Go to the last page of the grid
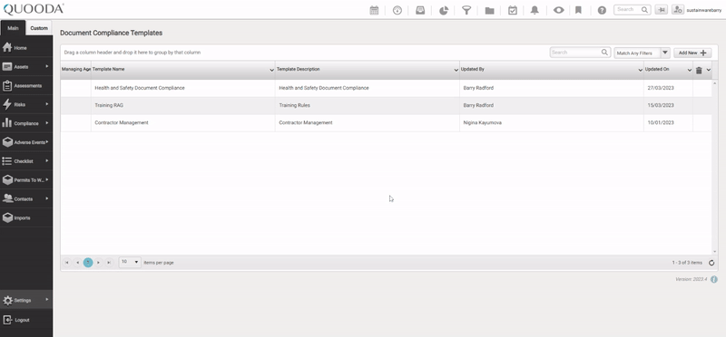726x337 pixels. point(109,263)
